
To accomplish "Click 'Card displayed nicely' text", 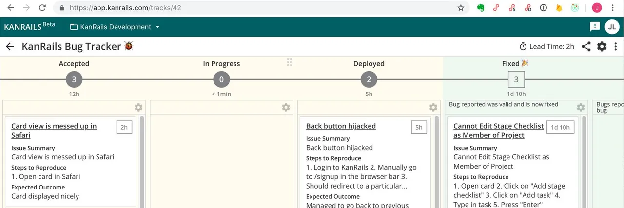I will tap(45, 196).
